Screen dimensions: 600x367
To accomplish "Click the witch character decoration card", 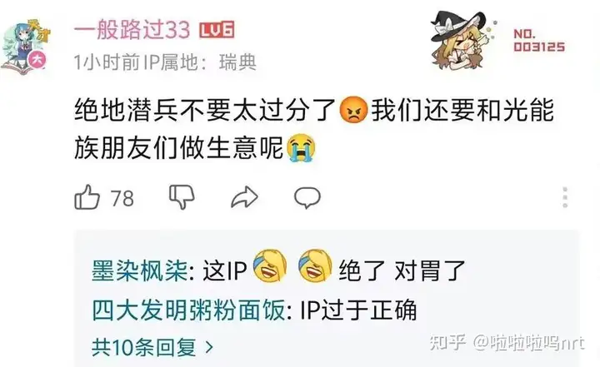I will pyautogui.click(x=464, y=41).
